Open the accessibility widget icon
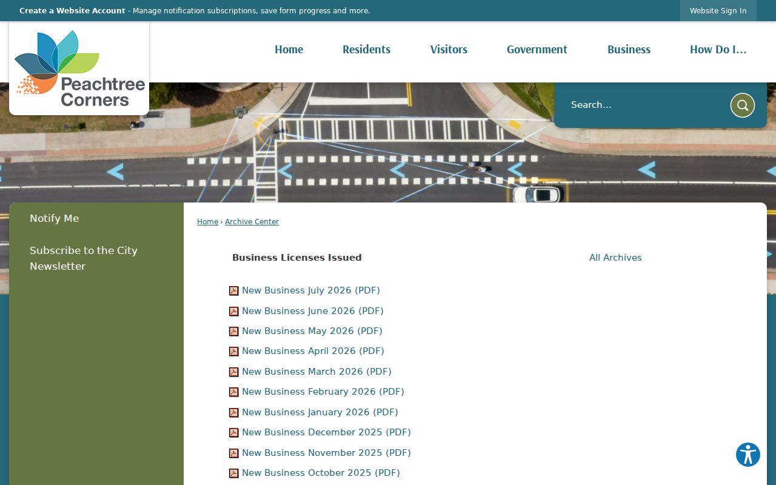The image size is (776, 485). (x=748, y=455)
